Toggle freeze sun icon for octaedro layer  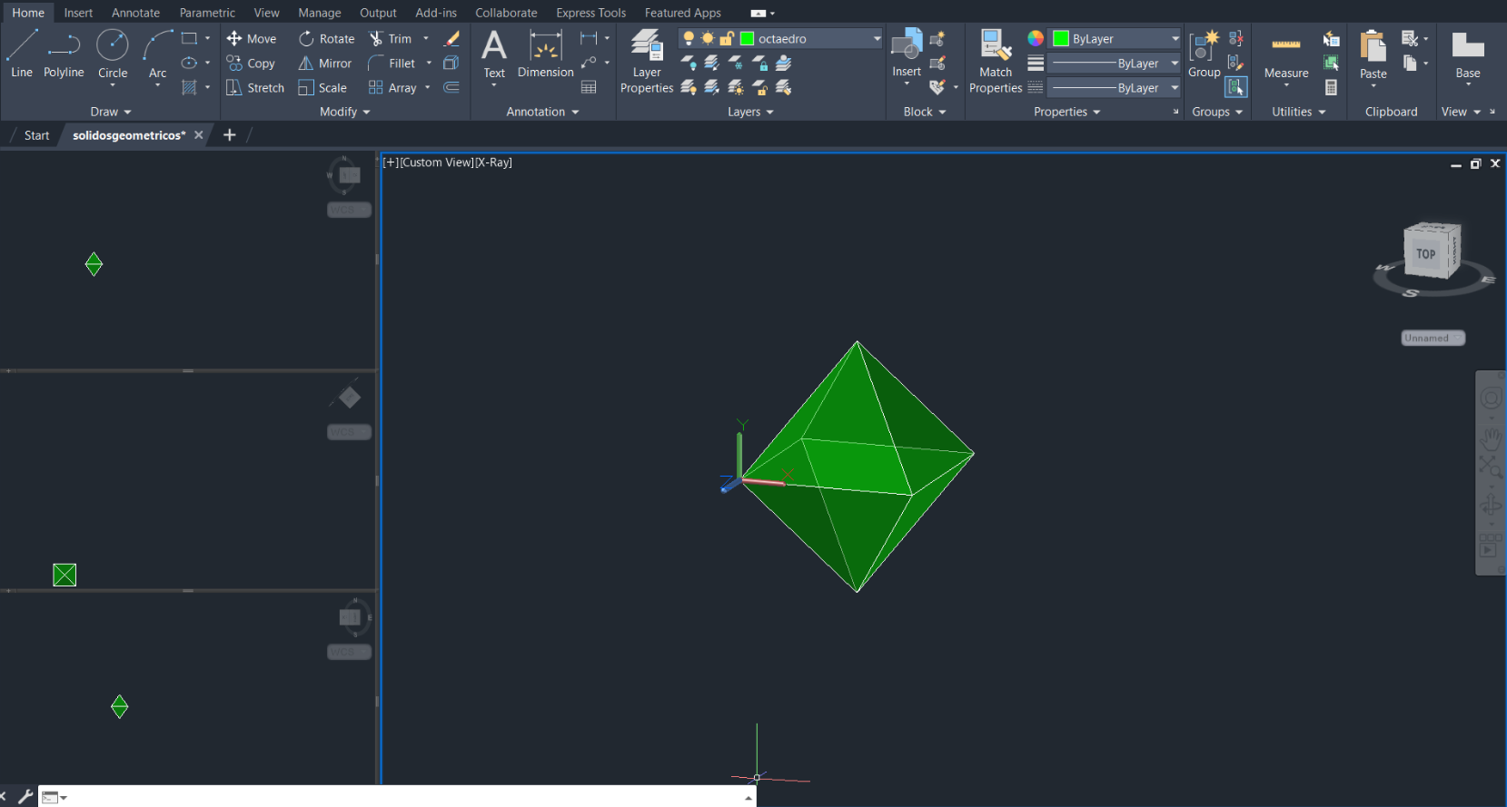708,38
